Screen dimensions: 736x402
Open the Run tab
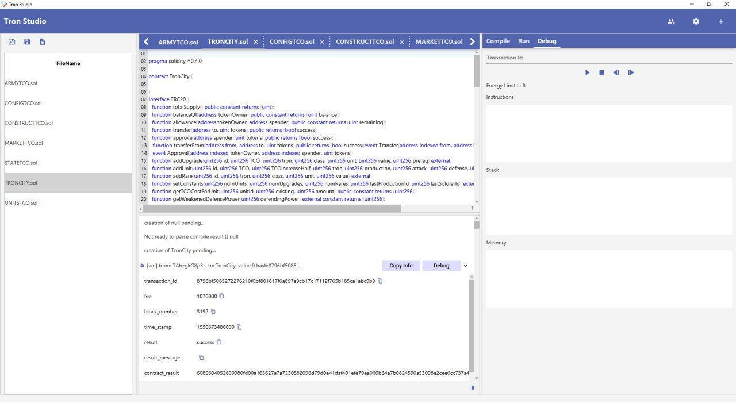[x=523, y=41]
